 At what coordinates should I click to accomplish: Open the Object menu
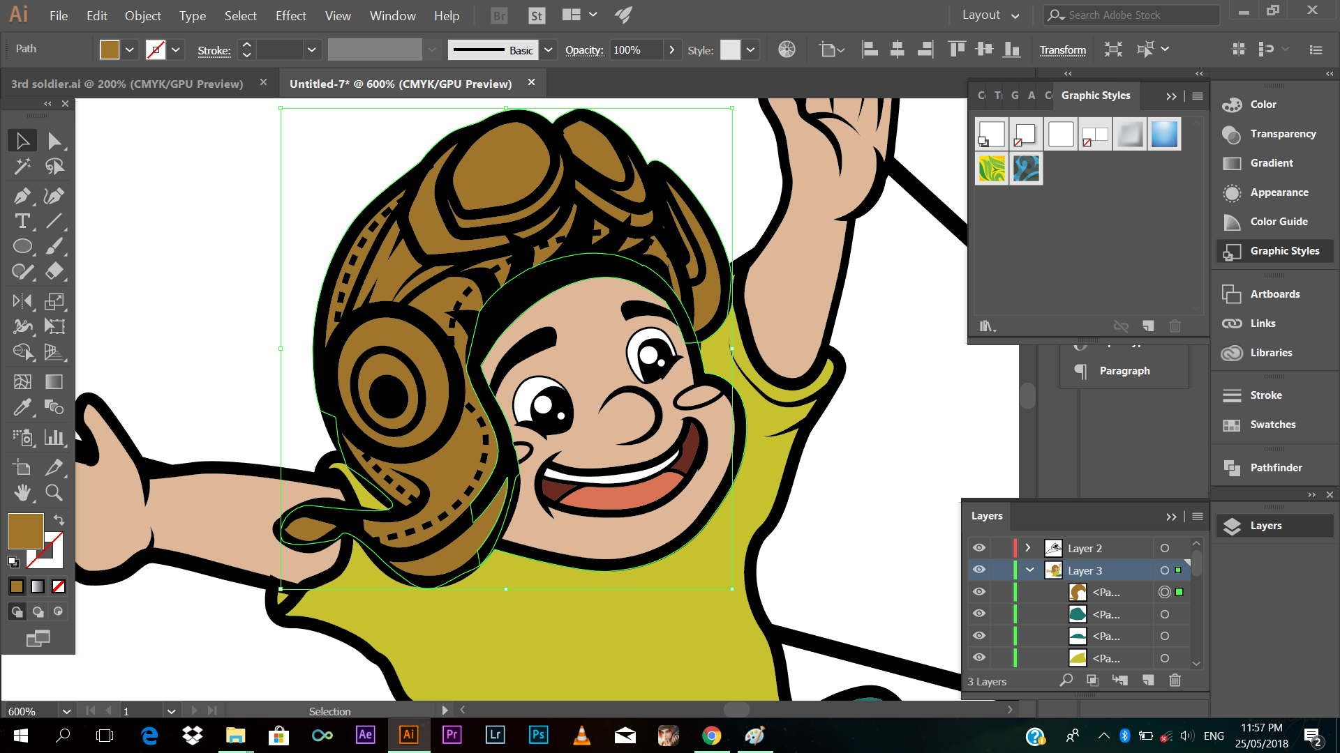142,15
